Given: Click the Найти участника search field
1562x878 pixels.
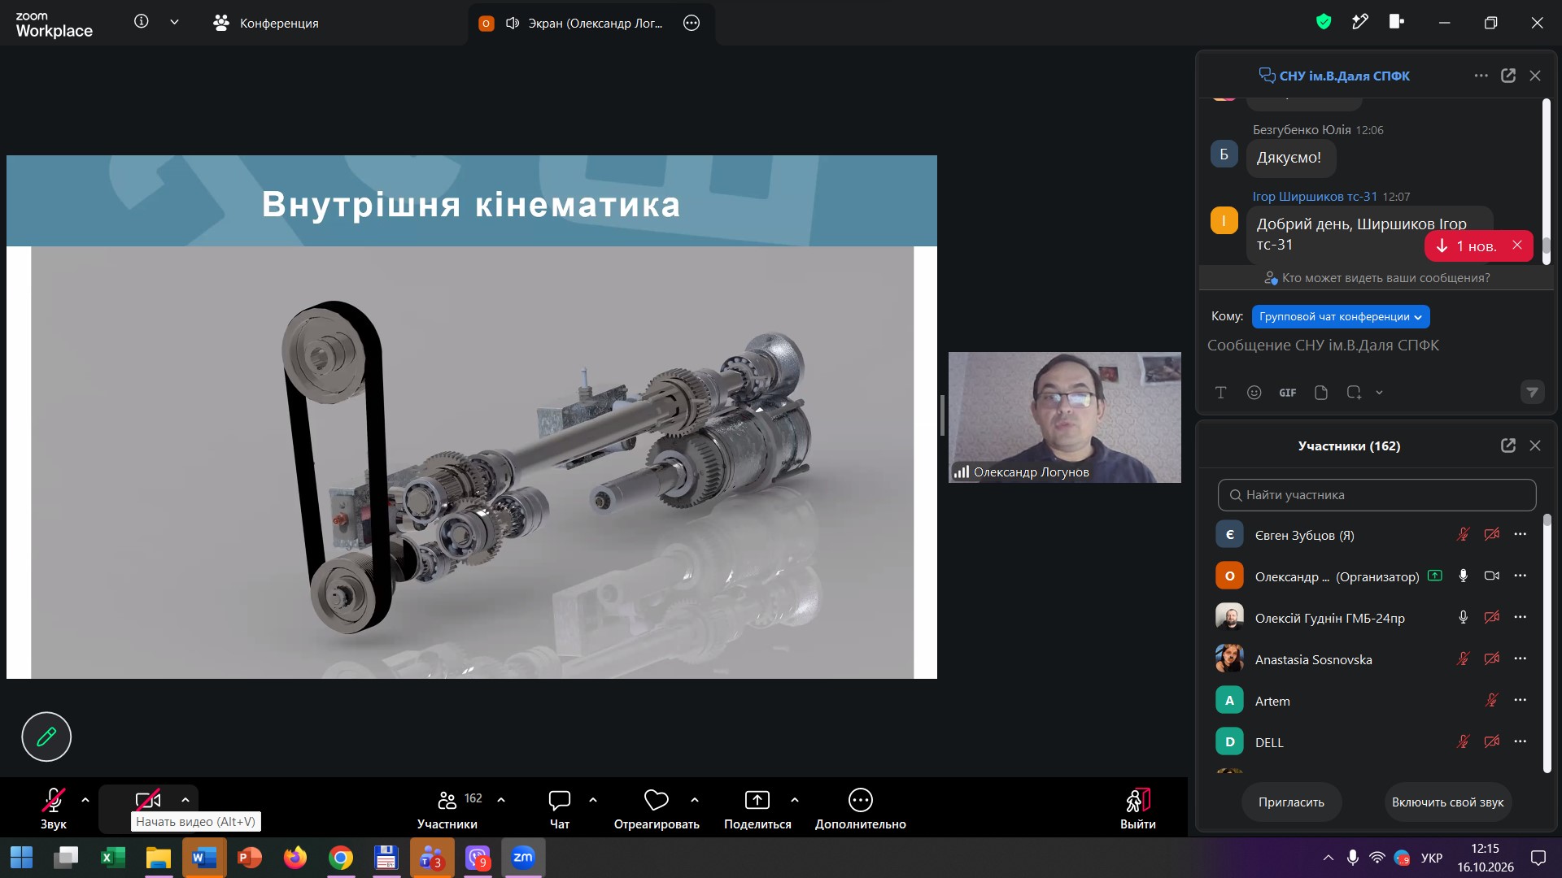Looking at the screenshot, I should pyautogui.click(x=1377, y=494).
